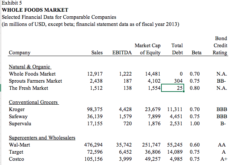235x165 pixels.
Task: Select The Fresh Market beta 0.80
Action: coord(195,88)
